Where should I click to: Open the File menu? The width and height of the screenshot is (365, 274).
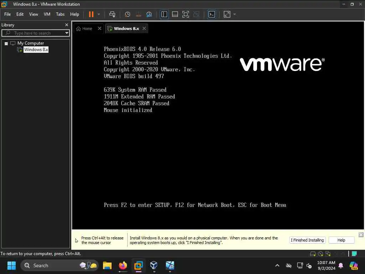(7, 14)
